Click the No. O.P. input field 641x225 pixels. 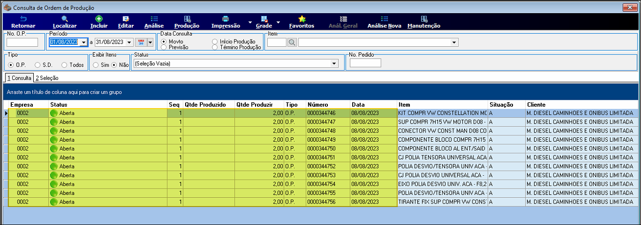(x=22, y=42)
